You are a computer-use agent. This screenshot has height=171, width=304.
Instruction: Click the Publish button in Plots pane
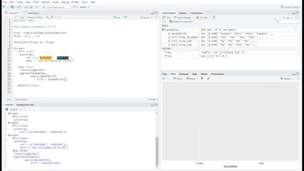coord(286,78)
